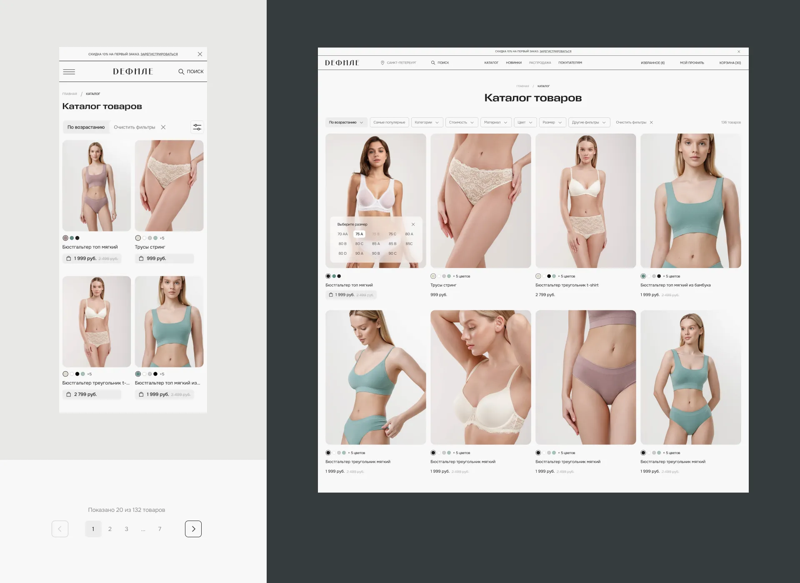Viewport: 800px width, 583px height.
Task: Go to next pagination page arrow
Action: point(193,529)
